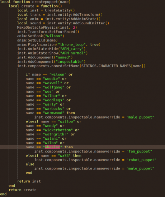Click the "wilba" string
The width and height of the screenshot is (165, 197).
click(x=50, y=143)
